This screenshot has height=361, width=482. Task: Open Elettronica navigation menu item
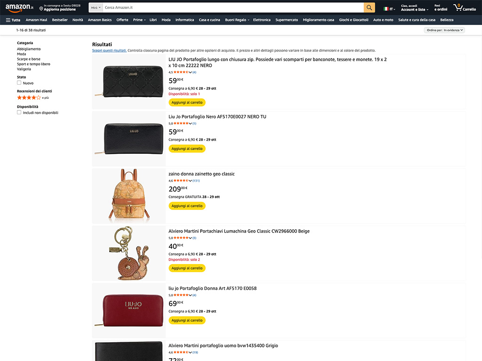point(262,20)
